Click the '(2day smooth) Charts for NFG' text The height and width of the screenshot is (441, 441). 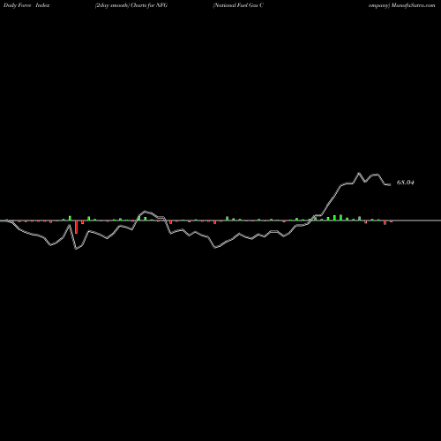(x=131, y=5)
